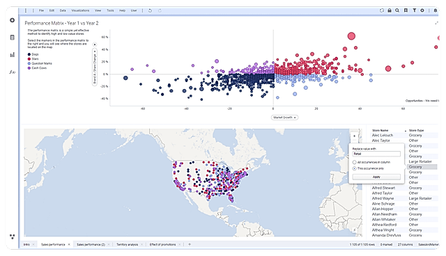This screenshot has height=256, width=446.
Task: Sort by Store Name column arrow
Action: [406, 131]
